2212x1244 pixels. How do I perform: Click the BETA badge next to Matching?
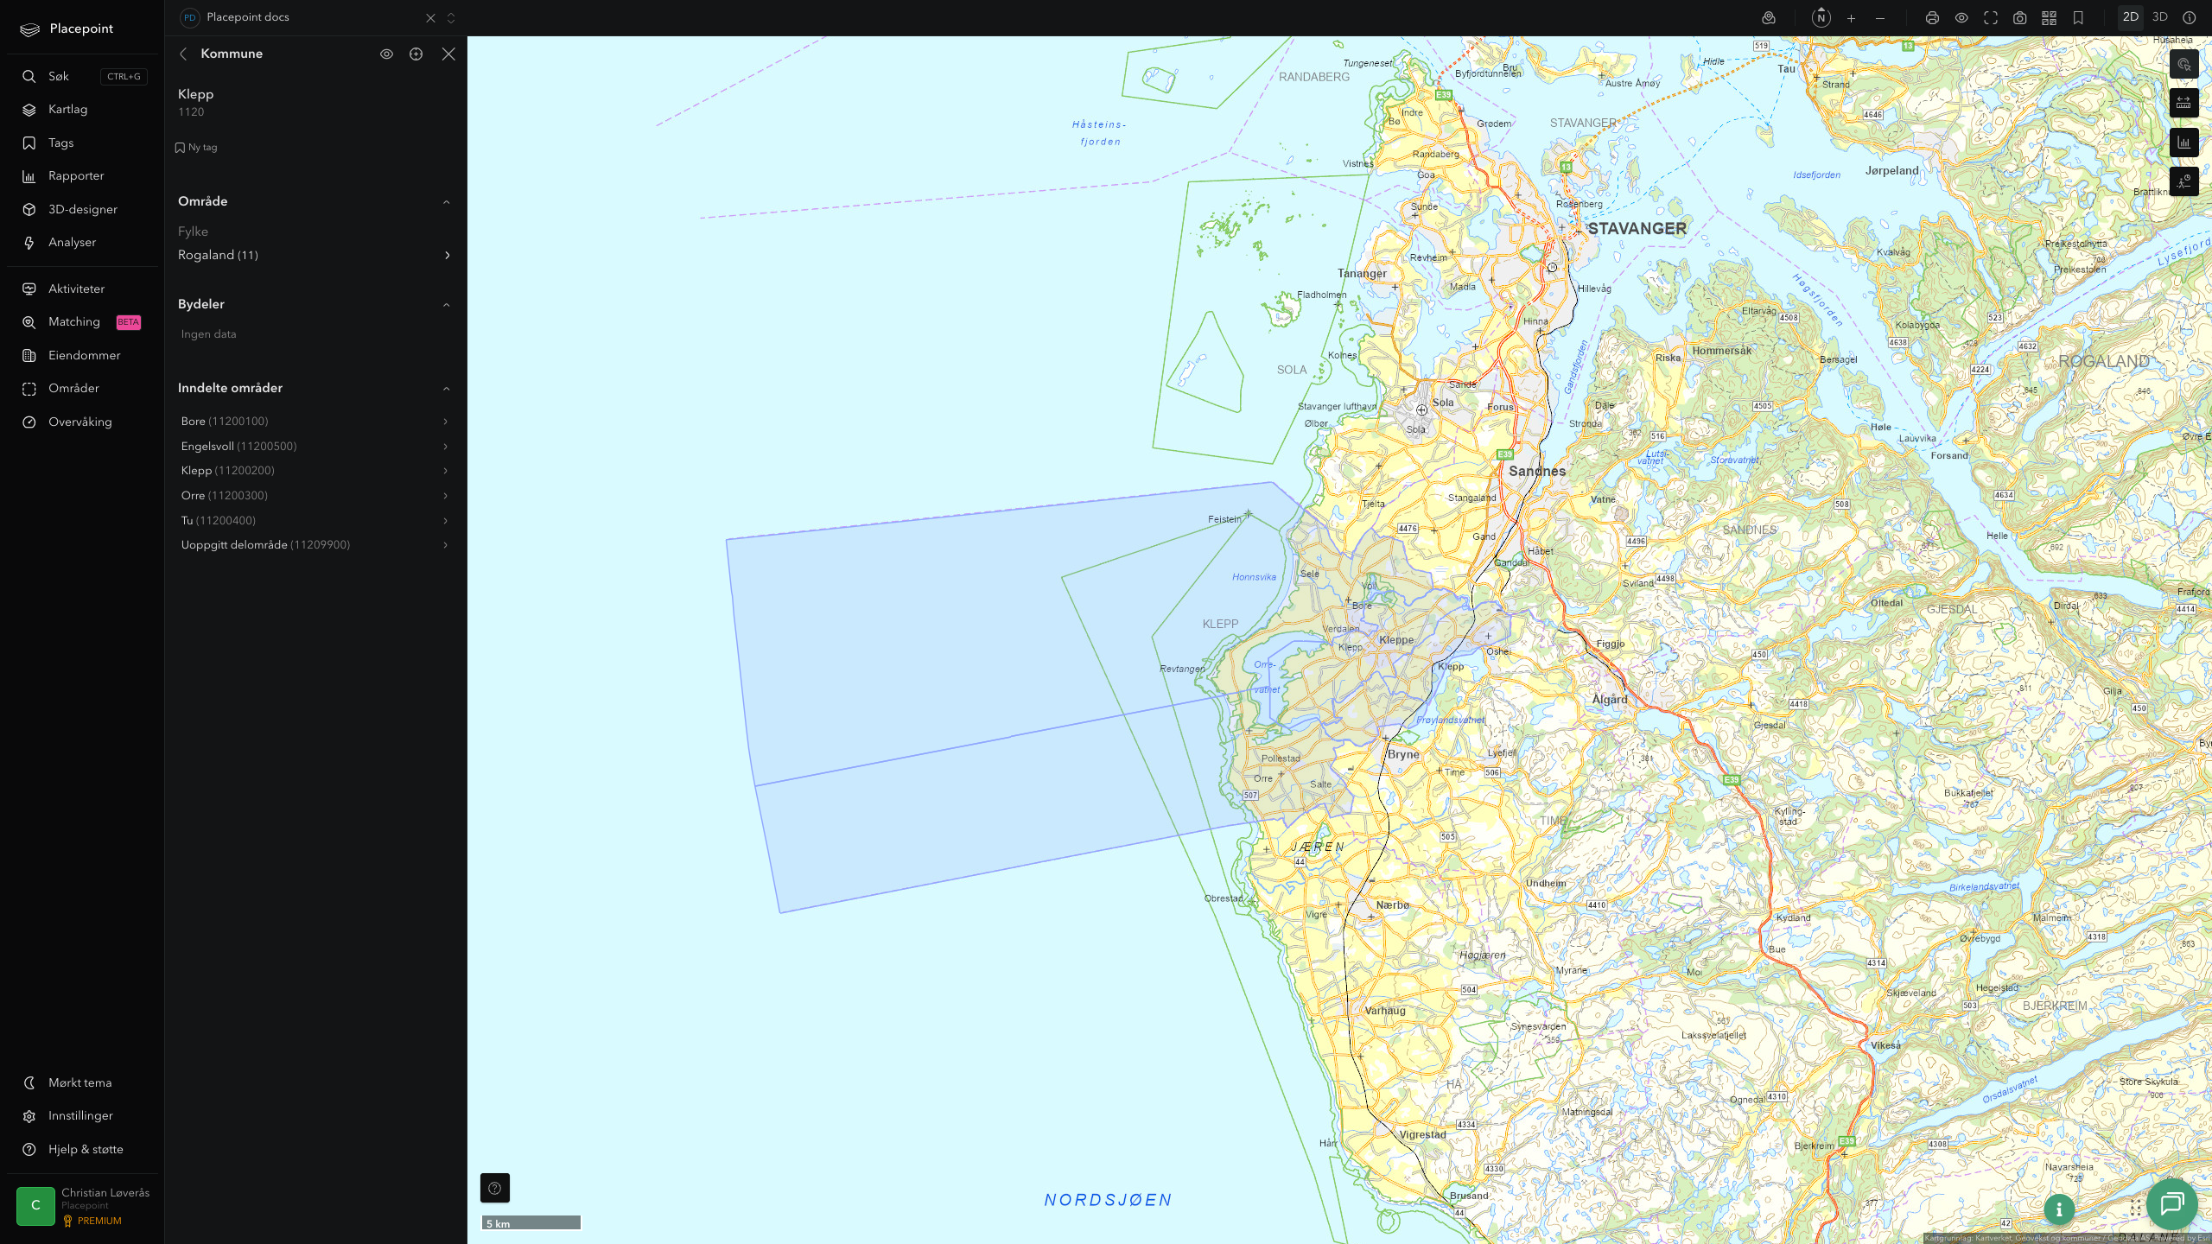[x=128, y=322]
